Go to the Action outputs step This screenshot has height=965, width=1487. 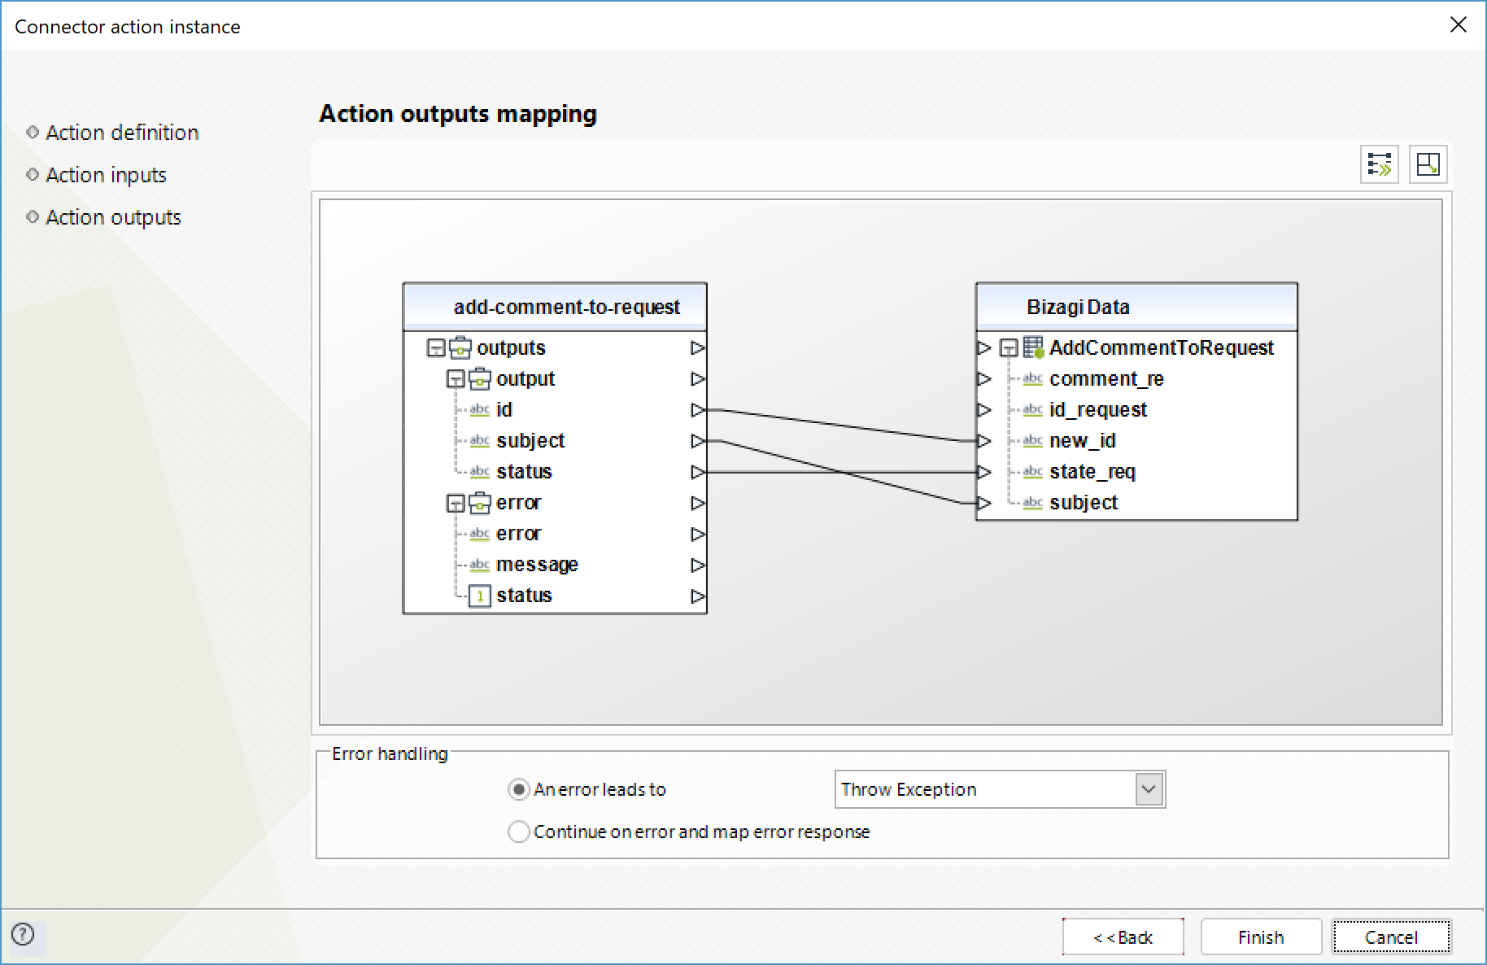[x=113, y=217]
